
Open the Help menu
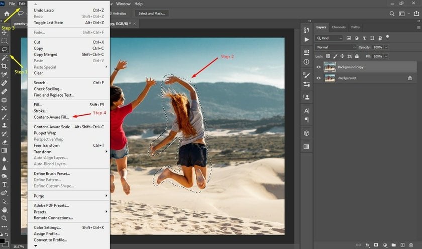pos(138,4)
